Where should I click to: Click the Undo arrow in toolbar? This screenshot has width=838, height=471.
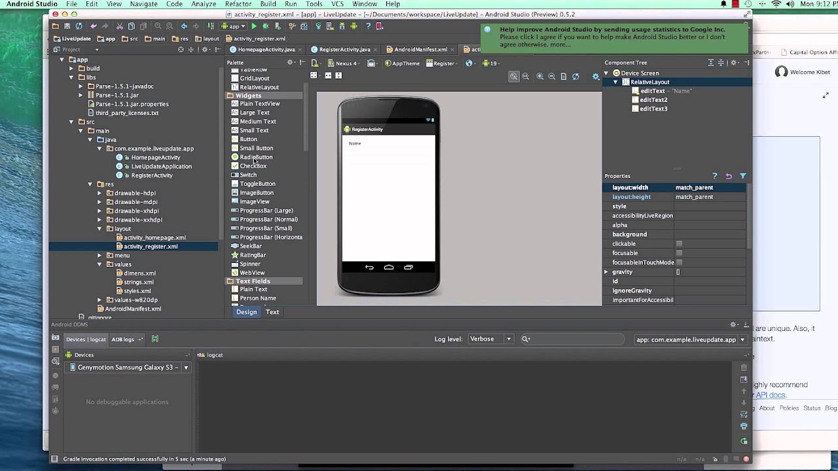94,26
